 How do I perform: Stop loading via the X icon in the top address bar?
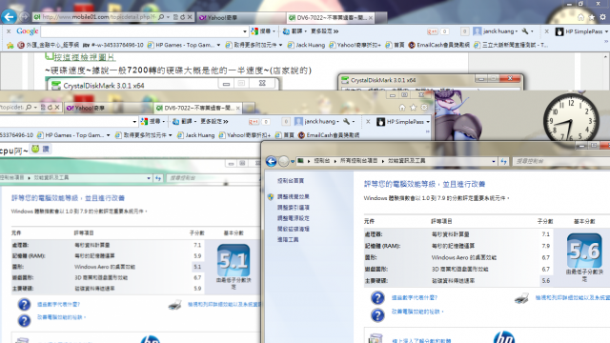(x=190, y=17)
